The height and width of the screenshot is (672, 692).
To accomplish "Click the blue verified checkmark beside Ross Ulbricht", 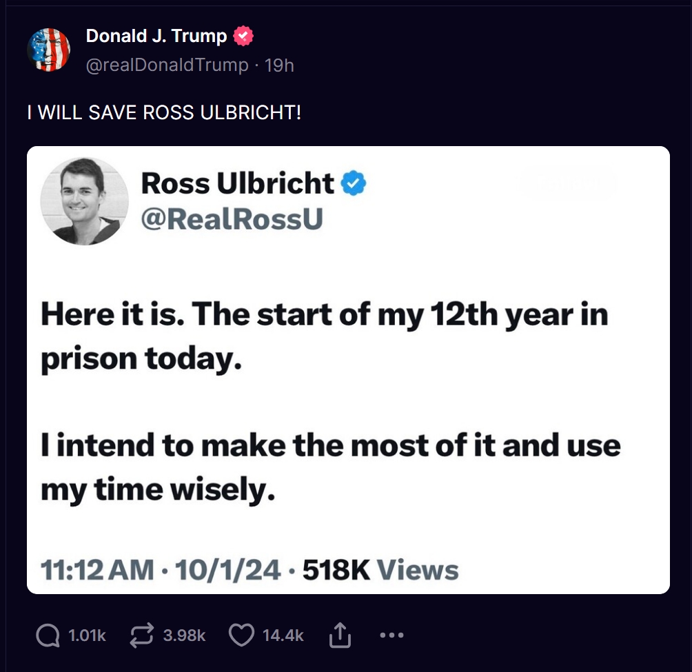I will 354,184.
